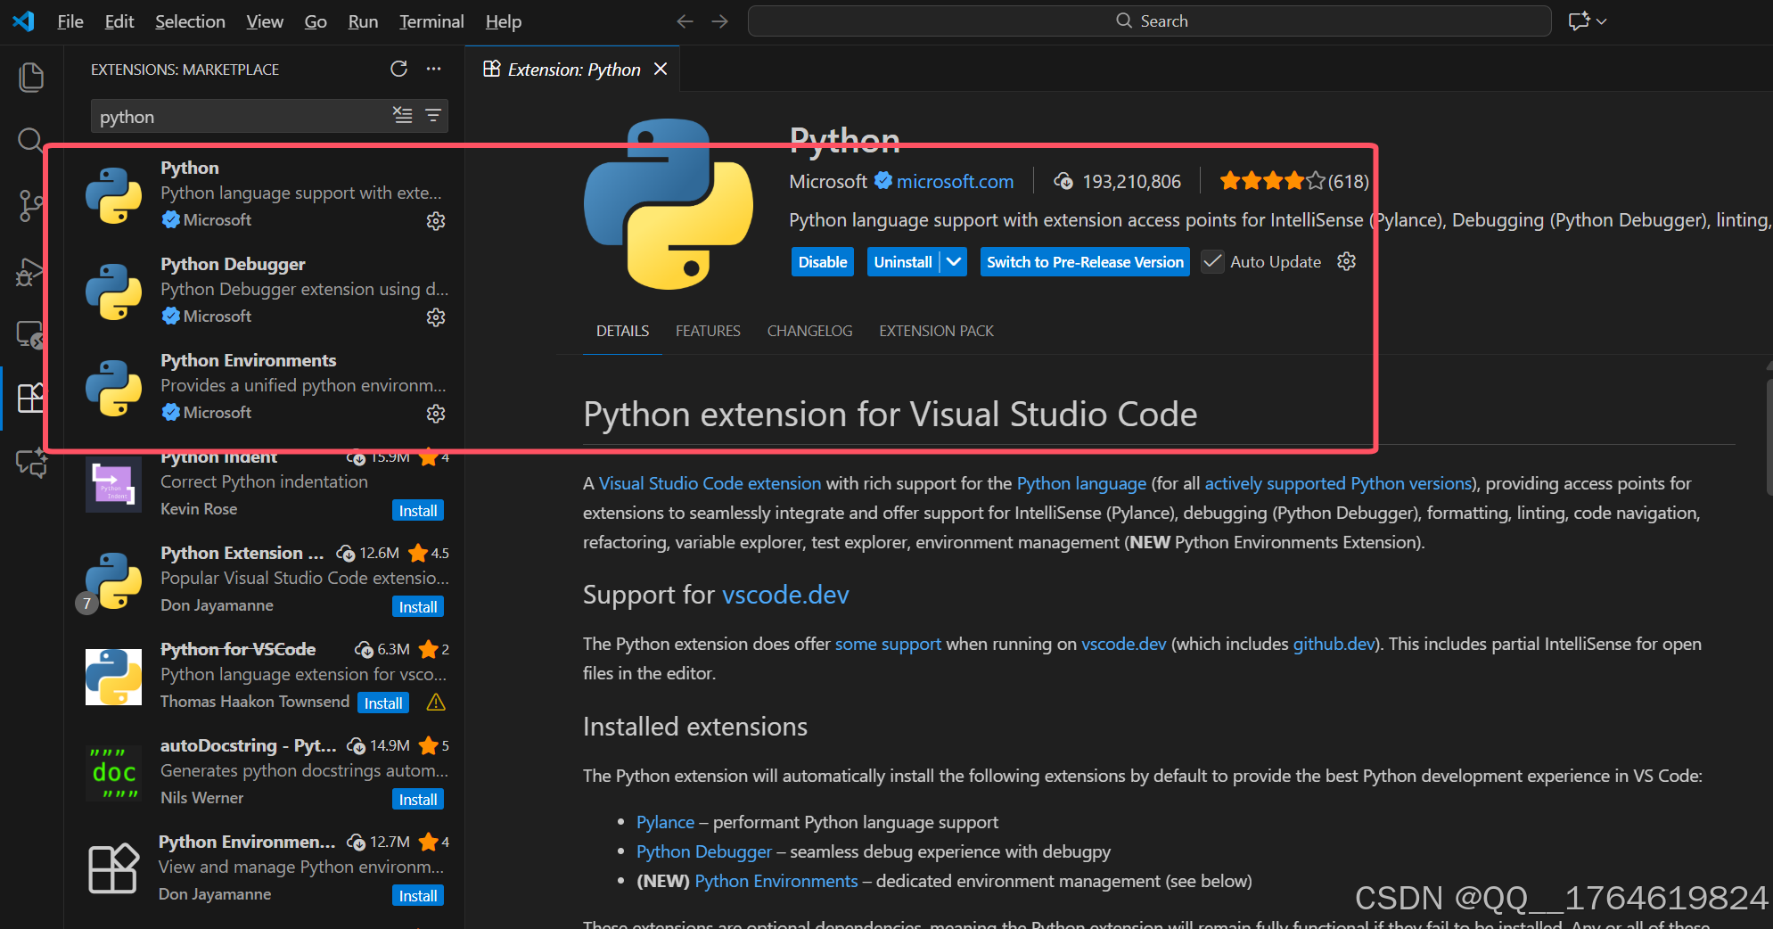Open the microsoft.com publisher link

[955, 181]
